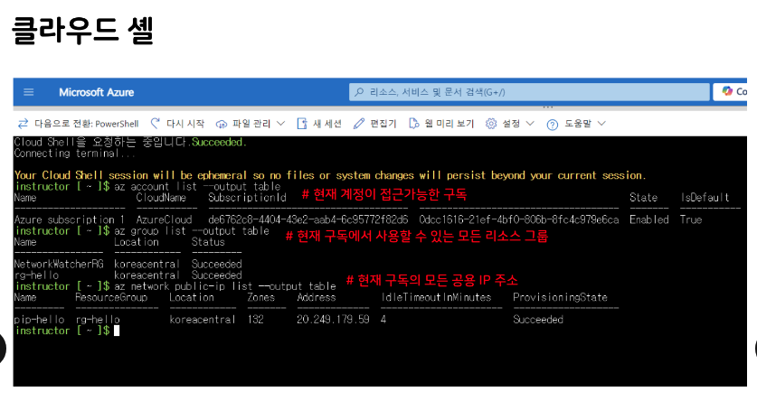Viewport: 757px width, 401px height.
Task: Click 'rg-hello' in the group list
Action: click(36, 275)
